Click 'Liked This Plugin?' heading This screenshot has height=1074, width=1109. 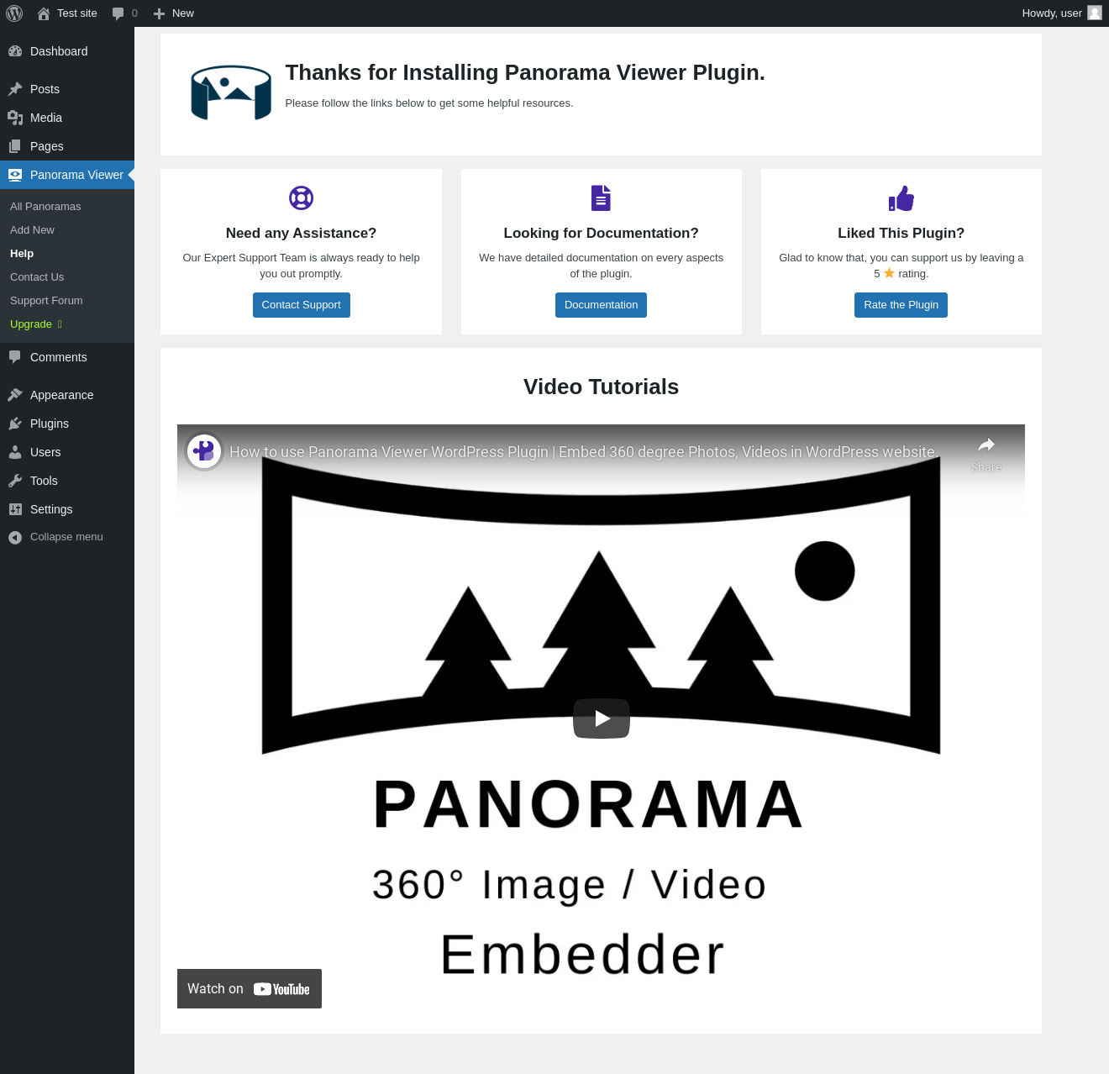[901, 234]
